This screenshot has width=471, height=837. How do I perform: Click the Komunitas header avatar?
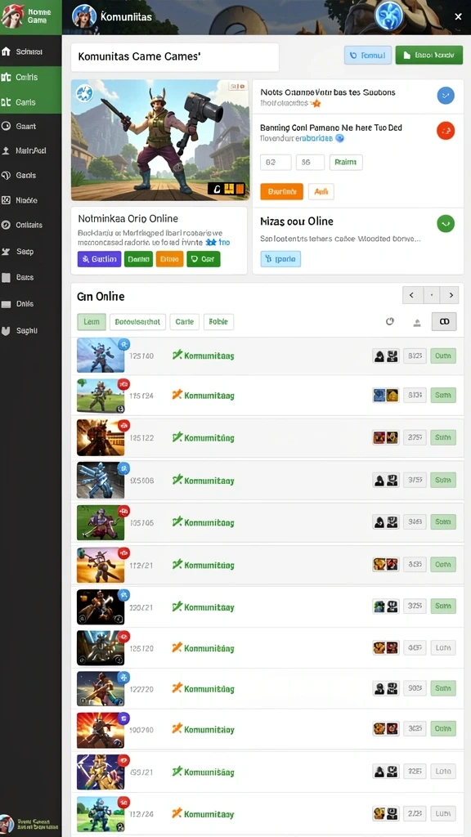84,16
